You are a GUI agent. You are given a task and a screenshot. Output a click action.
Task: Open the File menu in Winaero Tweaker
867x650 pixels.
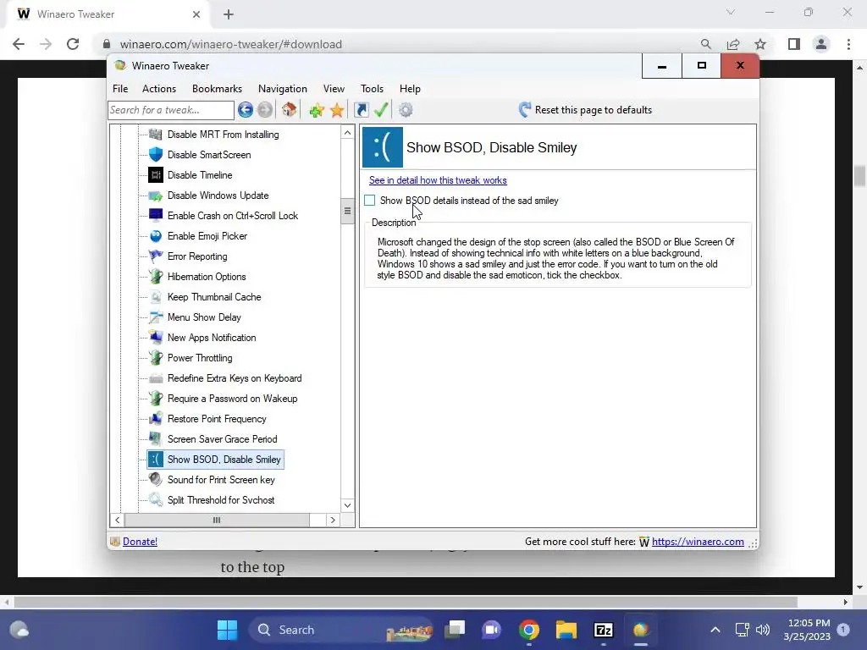click(120, 88)
